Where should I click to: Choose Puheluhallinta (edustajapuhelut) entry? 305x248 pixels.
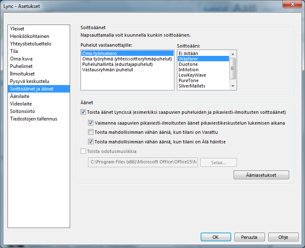127,64
